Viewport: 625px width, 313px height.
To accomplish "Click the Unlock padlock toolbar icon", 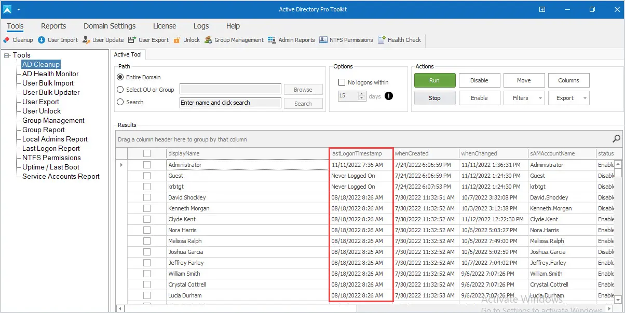I will pyautogui.click(x=177, y=40).
